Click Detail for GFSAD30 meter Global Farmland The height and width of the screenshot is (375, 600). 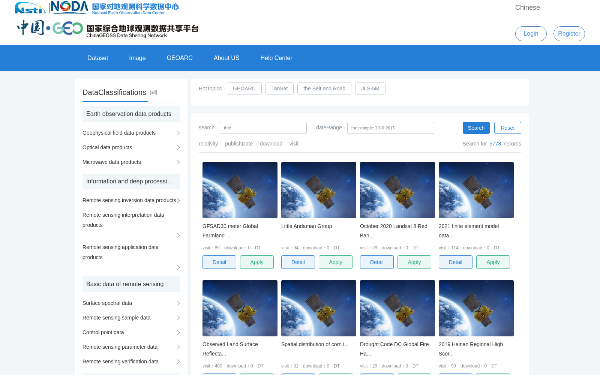click(219, 262)
